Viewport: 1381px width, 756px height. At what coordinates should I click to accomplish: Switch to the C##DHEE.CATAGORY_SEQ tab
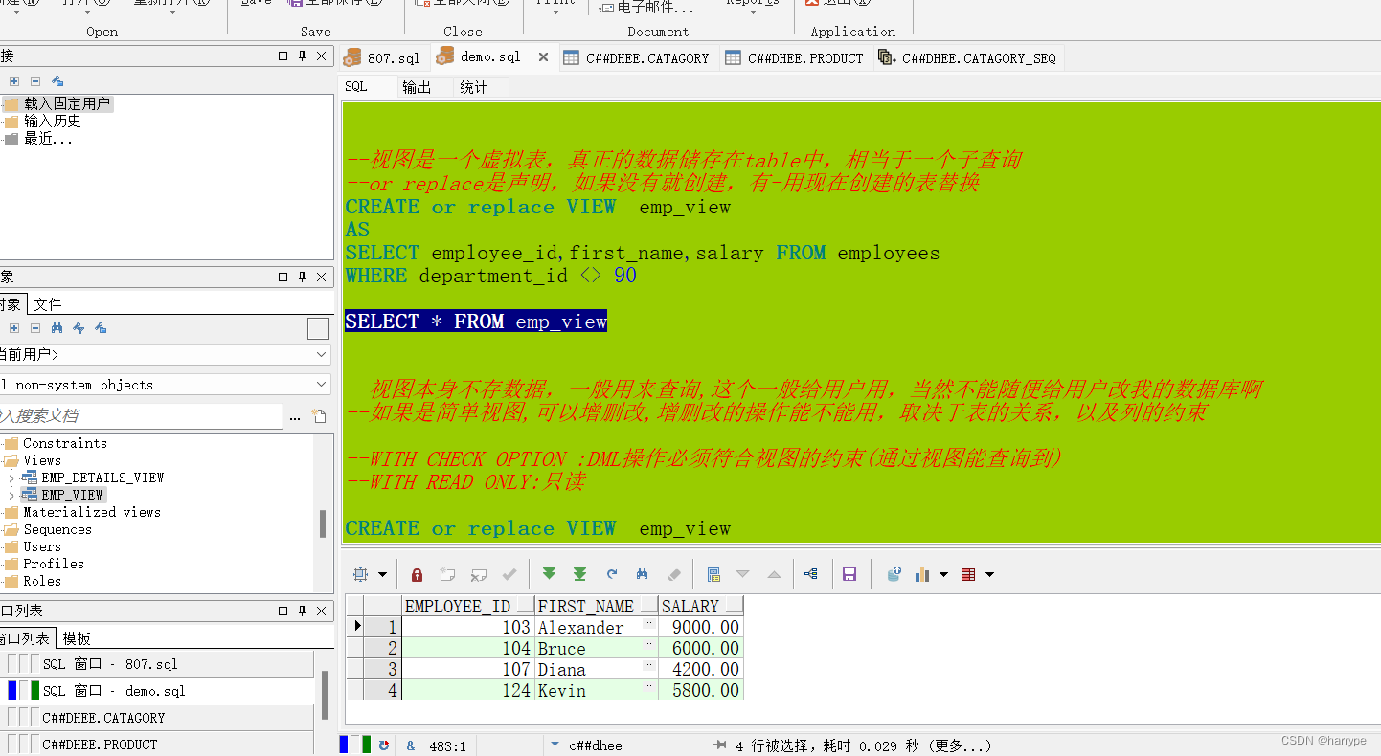point(967,57)
